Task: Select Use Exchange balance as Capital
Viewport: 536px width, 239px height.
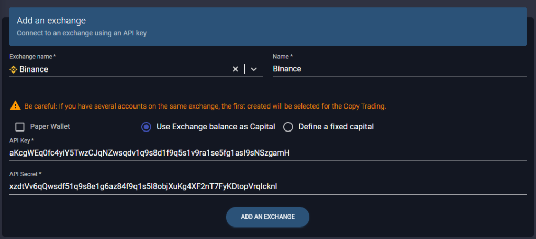Action: point(147,127)
